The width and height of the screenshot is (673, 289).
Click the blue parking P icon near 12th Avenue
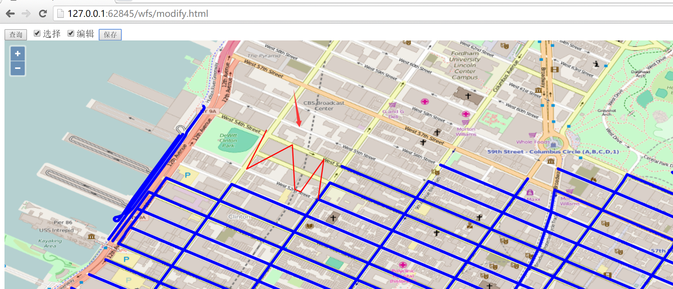click(187, 175)
